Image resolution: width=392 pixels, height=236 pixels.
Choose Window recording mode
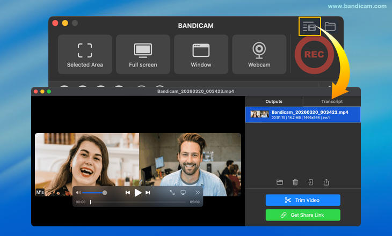pyautogui.click(x=201, y=55)
